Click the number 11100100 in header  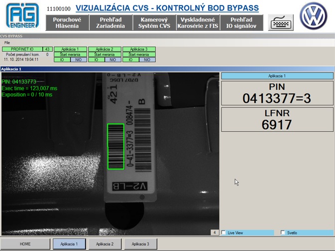click(x=59, y=9)
